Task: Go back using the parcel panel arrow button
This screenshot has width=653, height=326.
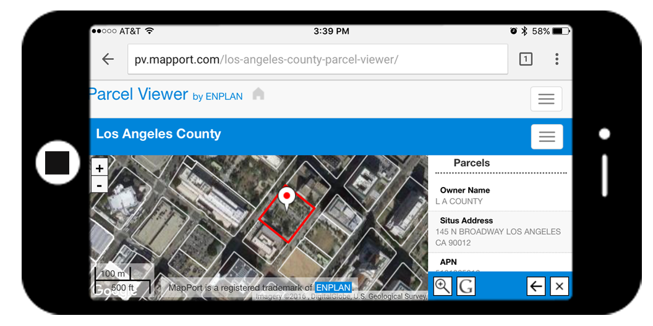Action: 536,286
